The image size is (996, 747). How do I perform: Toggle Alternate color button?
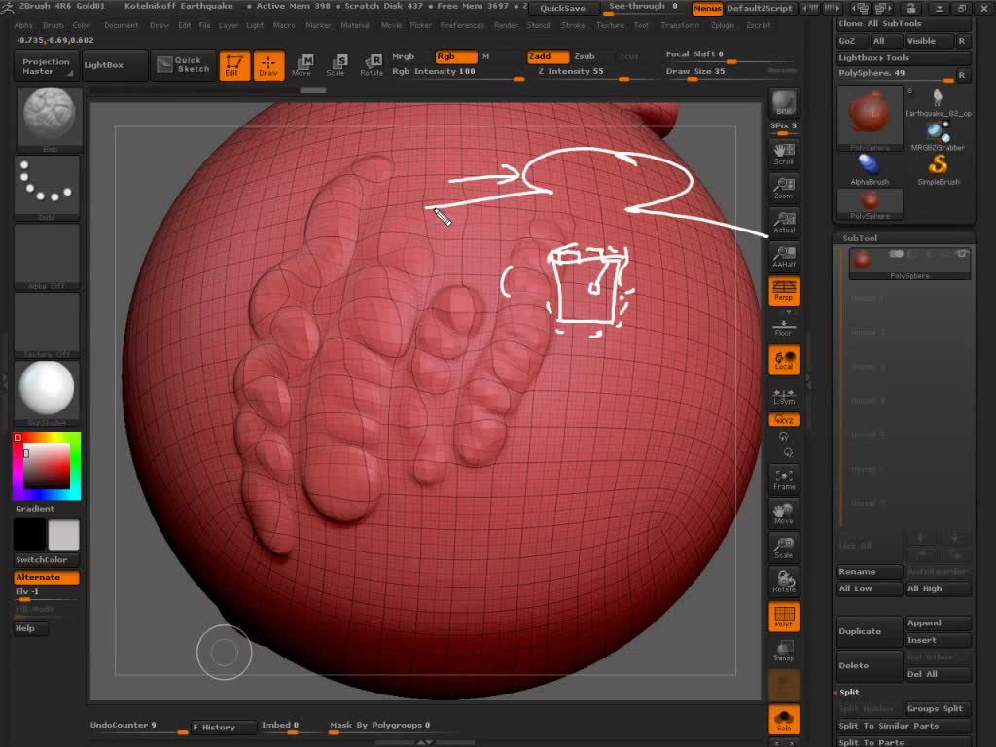pos(47,577)
